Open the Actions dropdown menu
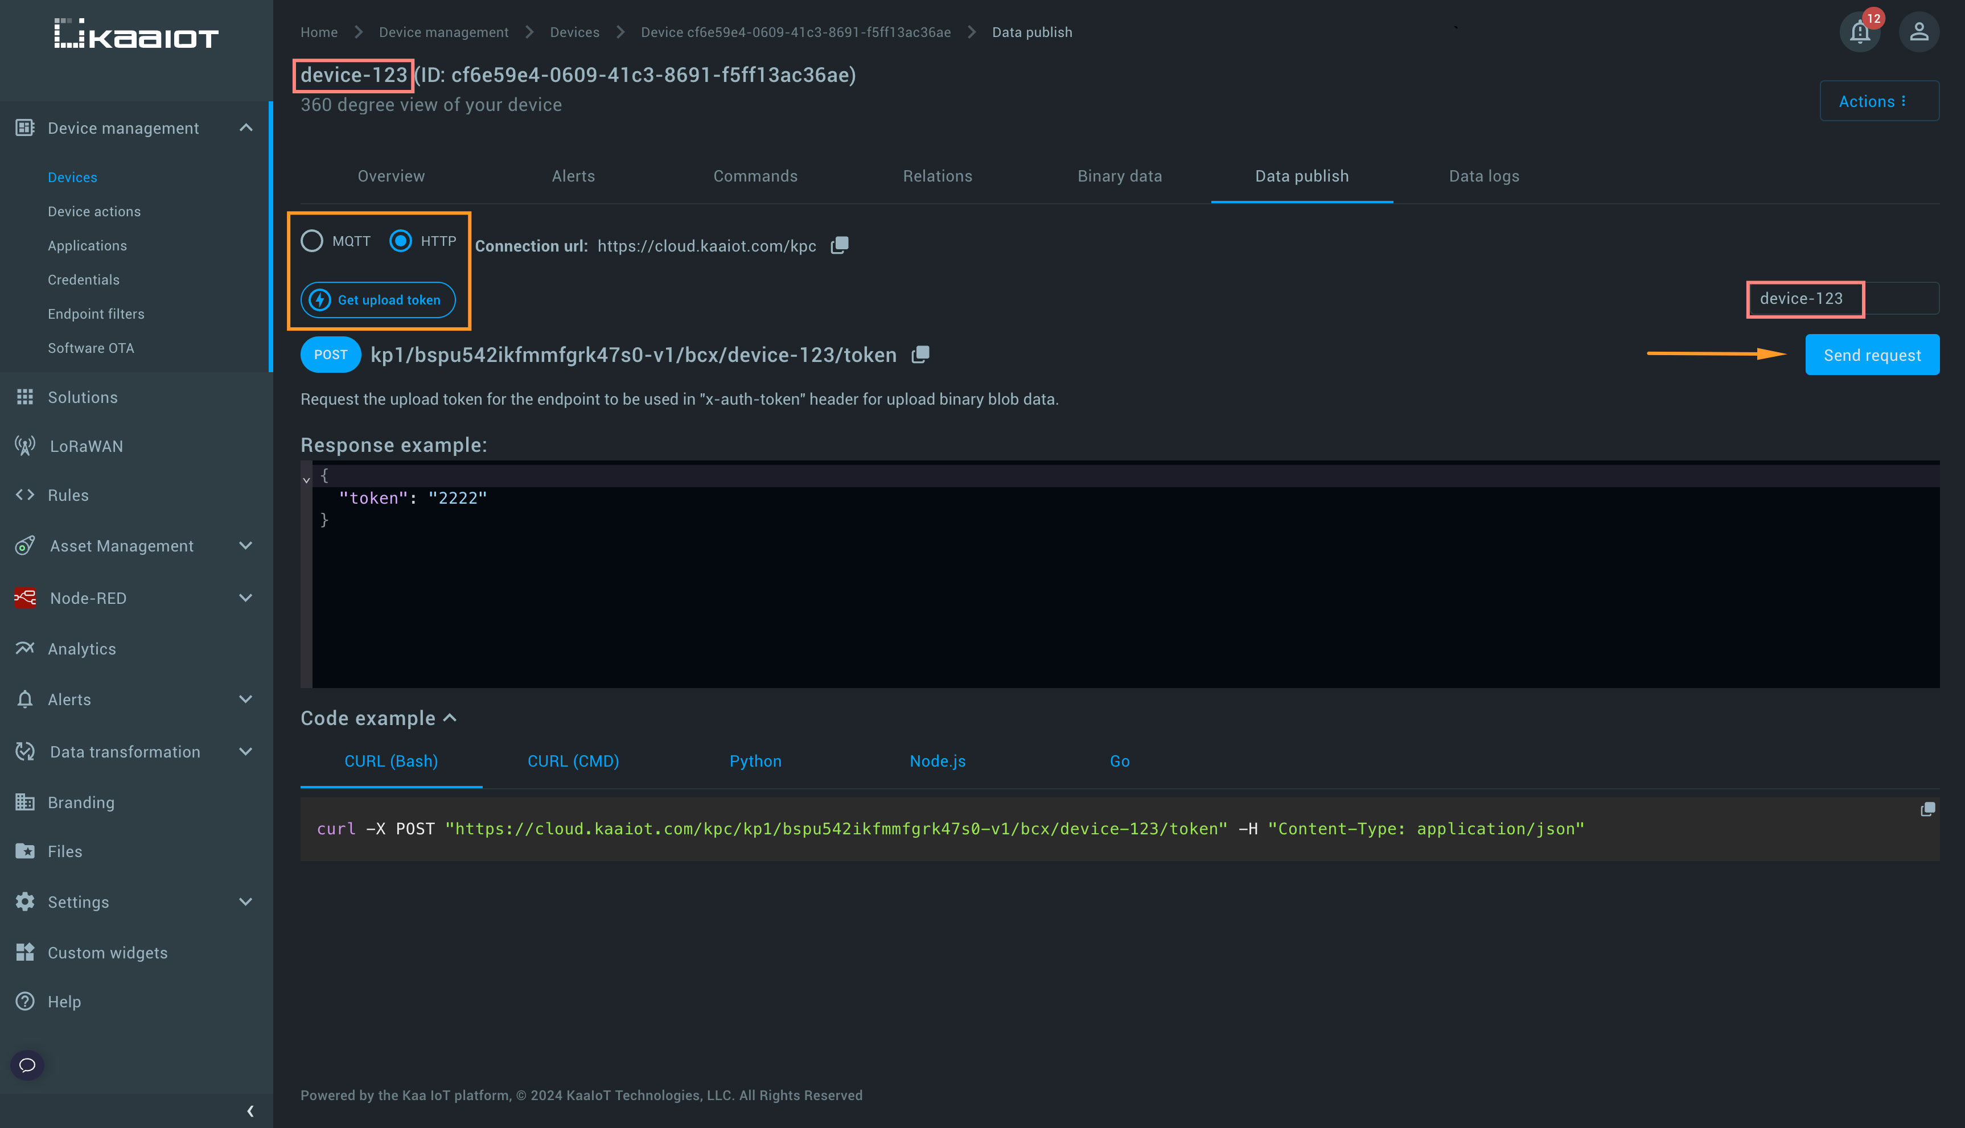 [1879, 101]
